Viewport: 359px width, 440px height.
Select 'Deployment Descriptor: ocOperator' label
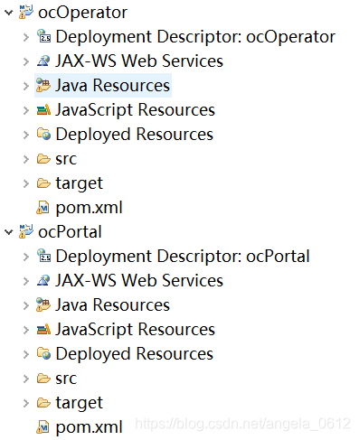[195, 37]
